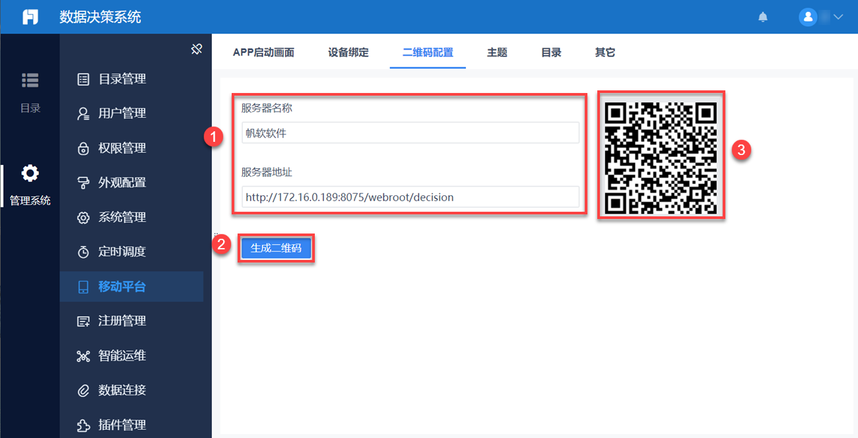Select the 管理系统 gear icon
The height and width of the screenshot is (438, 858).
[x=30, y=173]
